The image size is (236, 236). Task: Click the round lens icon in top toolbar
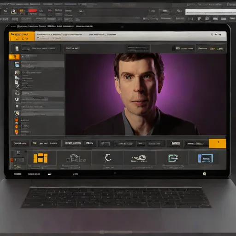pos(14,12)
